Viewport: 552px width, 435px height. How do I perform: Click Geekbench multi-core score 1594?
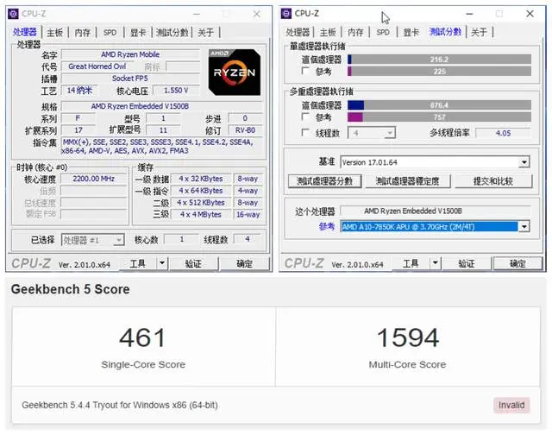pyautogui.click(x=408, y=337)
